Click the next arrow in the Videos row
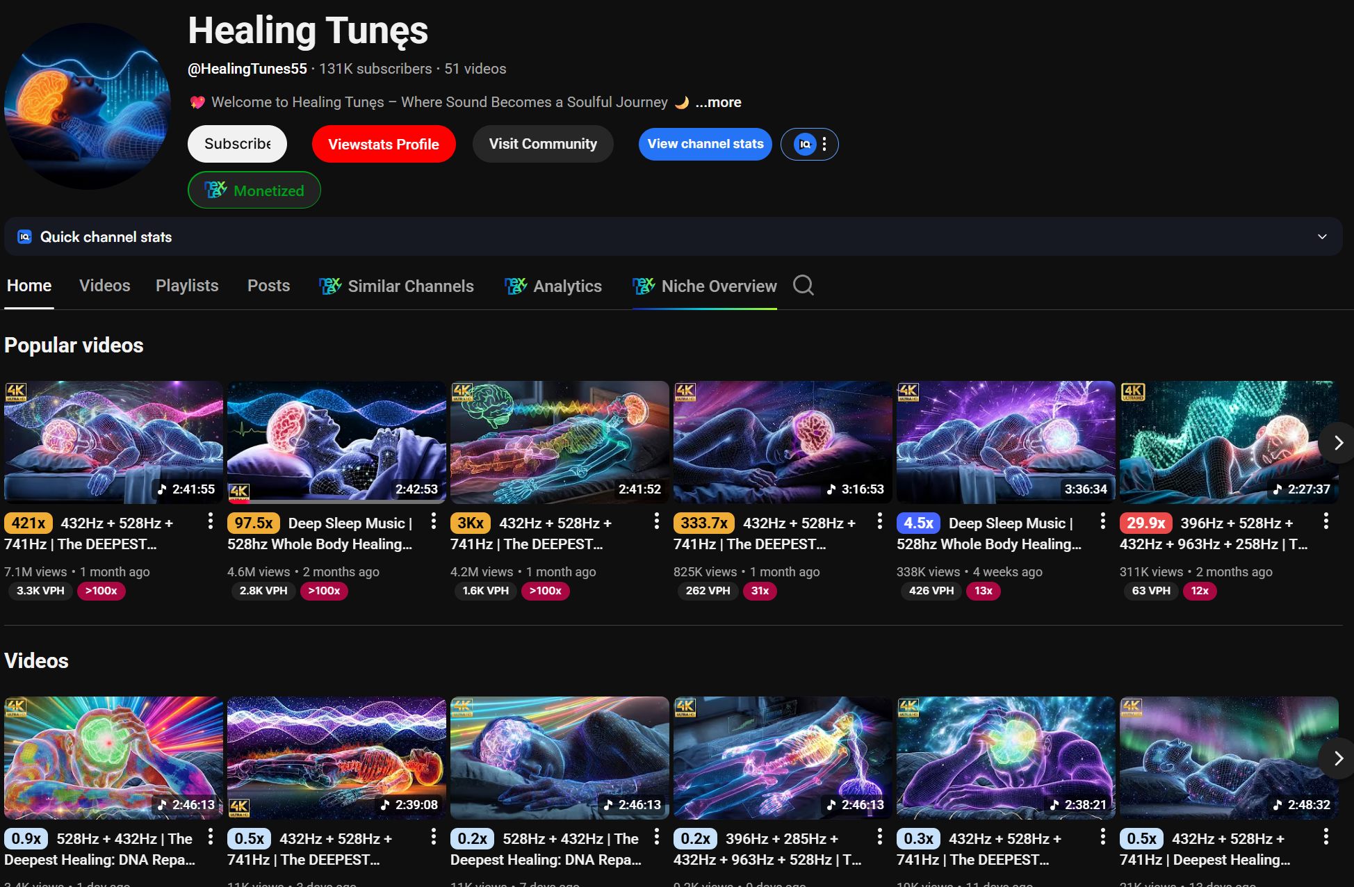 [x=1337, y=758]
